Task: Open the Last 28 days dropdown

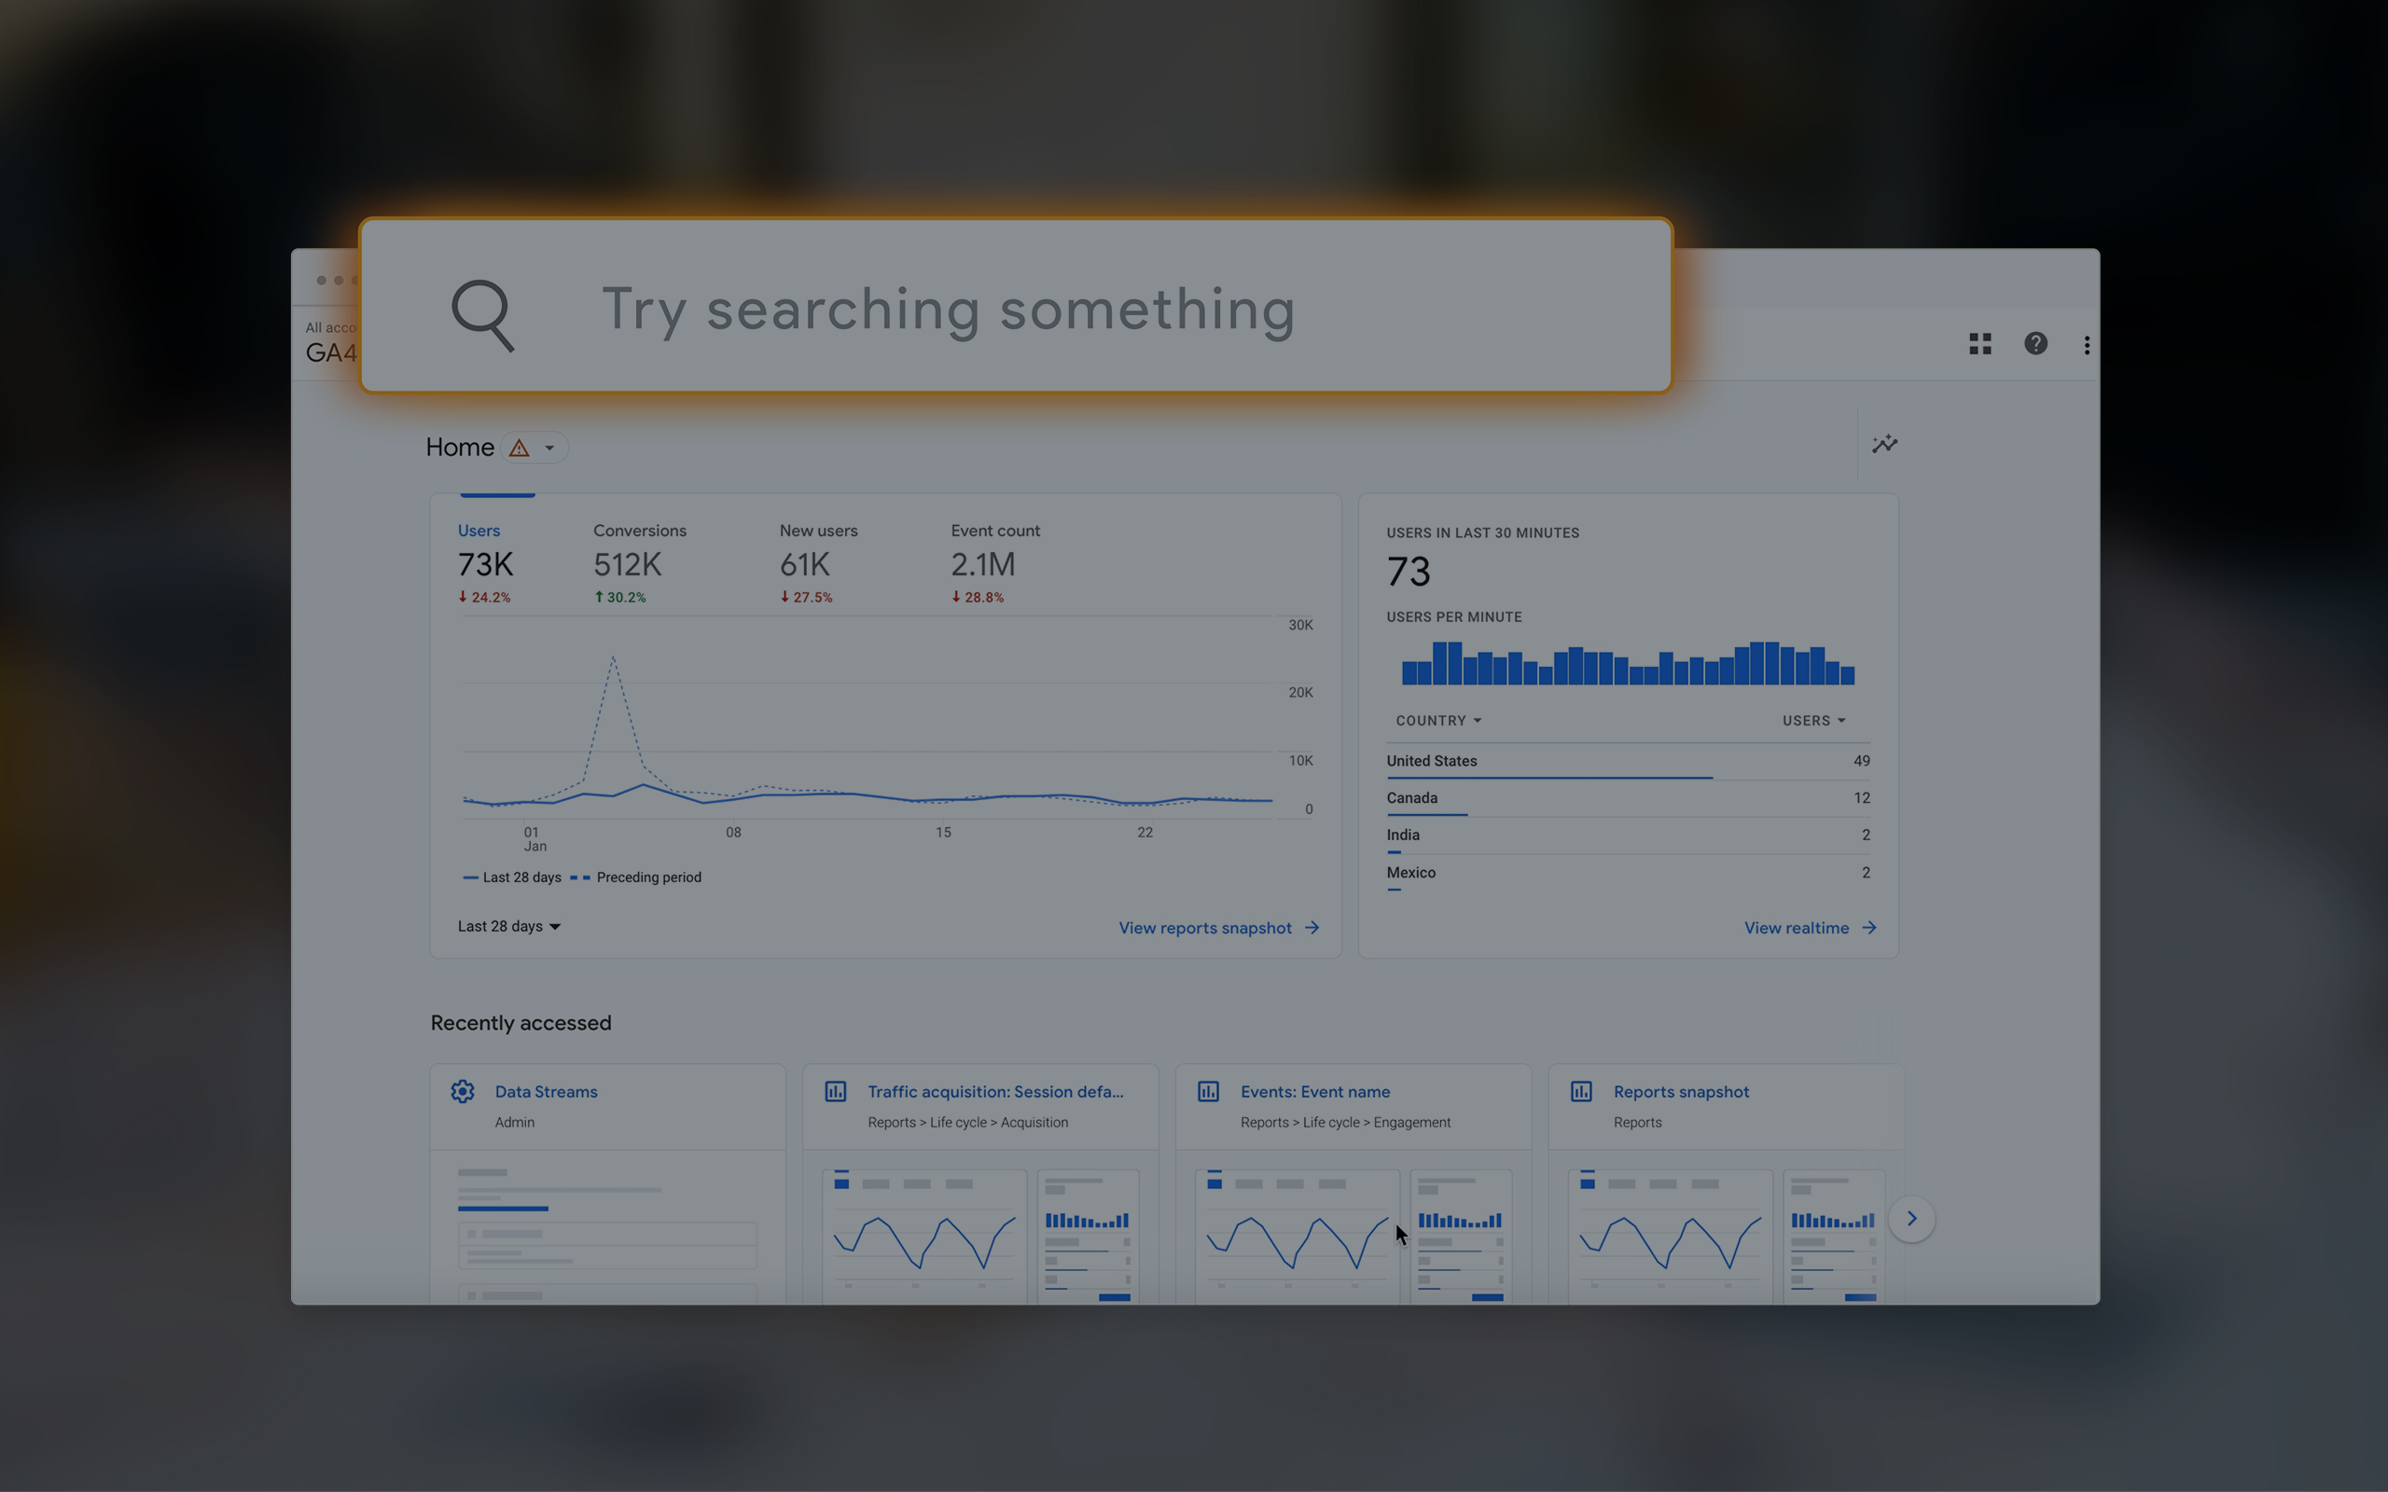Action: click(508, 927)
